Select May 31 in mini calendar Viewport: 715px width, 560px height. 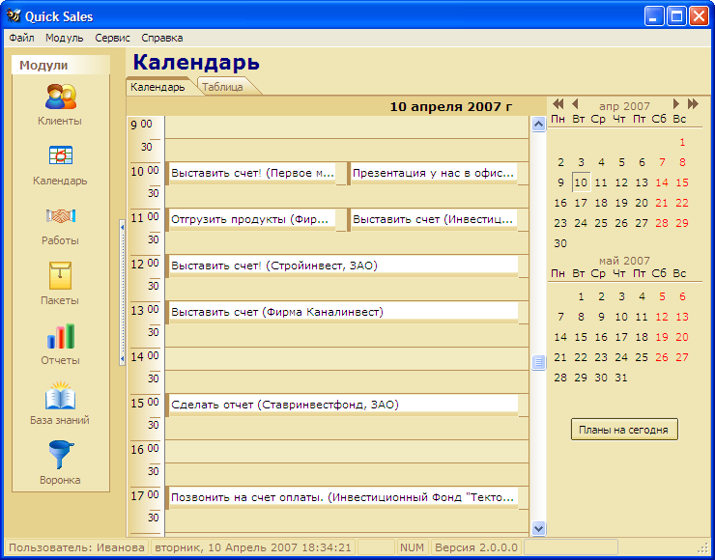coord(621,378)
